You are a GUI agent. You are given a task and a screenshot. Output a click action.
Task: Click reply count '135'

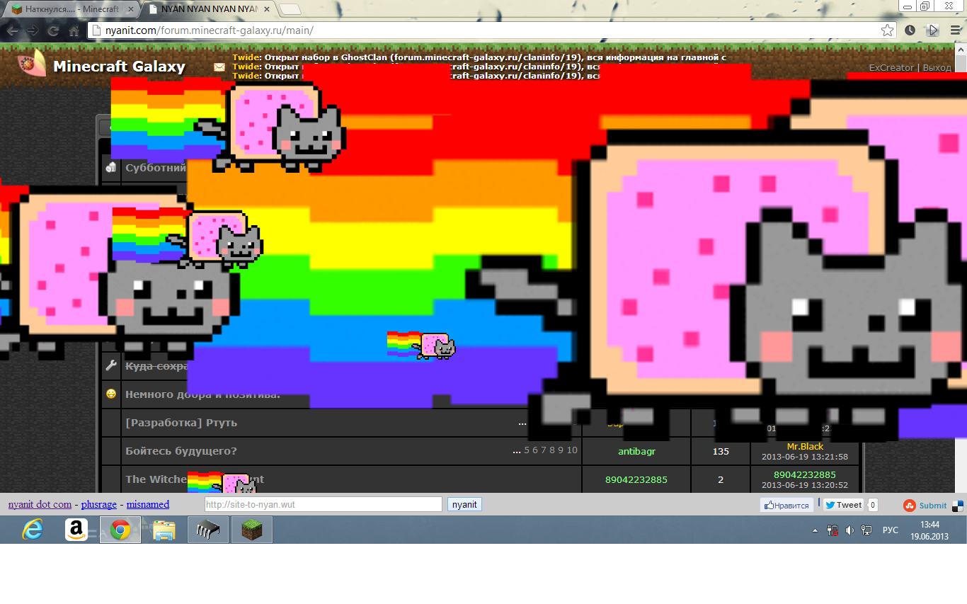tap(721, 451)
